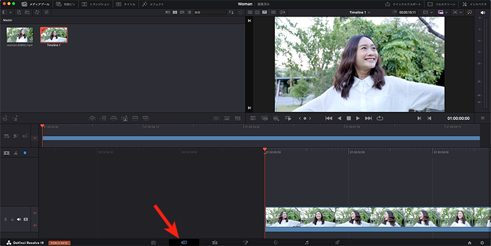Click the project manager home icon
The width and height of the screenshot is (491, 246).
pos(470,242)
